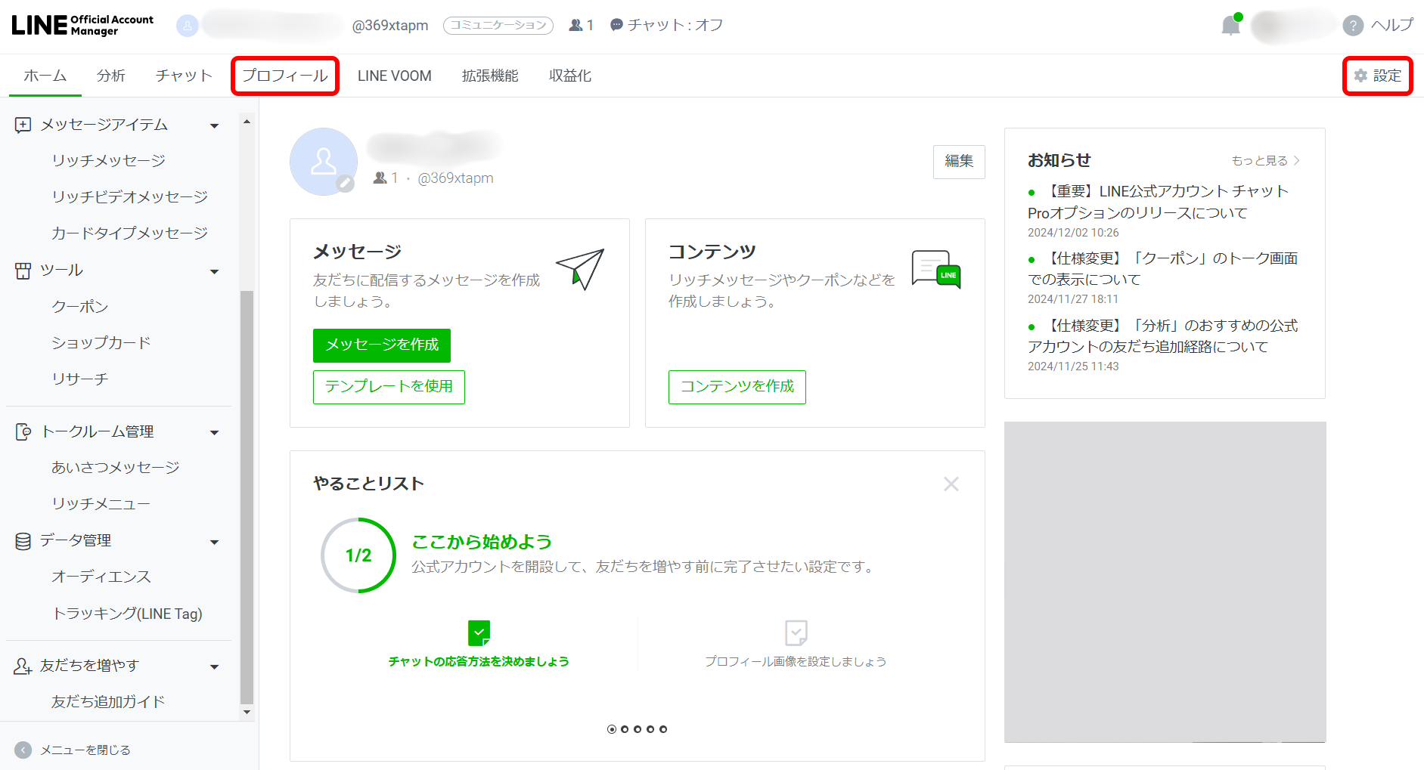
Task: Click sidebar scrollbar down arrow
Action: [x=247, y=713]
